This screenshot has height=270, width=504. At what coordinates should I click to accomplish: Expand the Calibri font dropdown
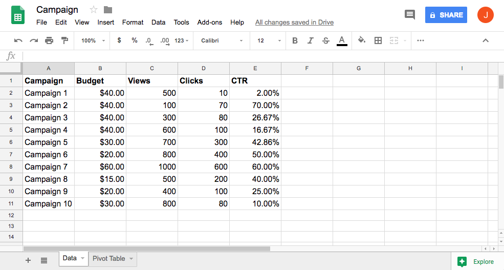point(222,40)
